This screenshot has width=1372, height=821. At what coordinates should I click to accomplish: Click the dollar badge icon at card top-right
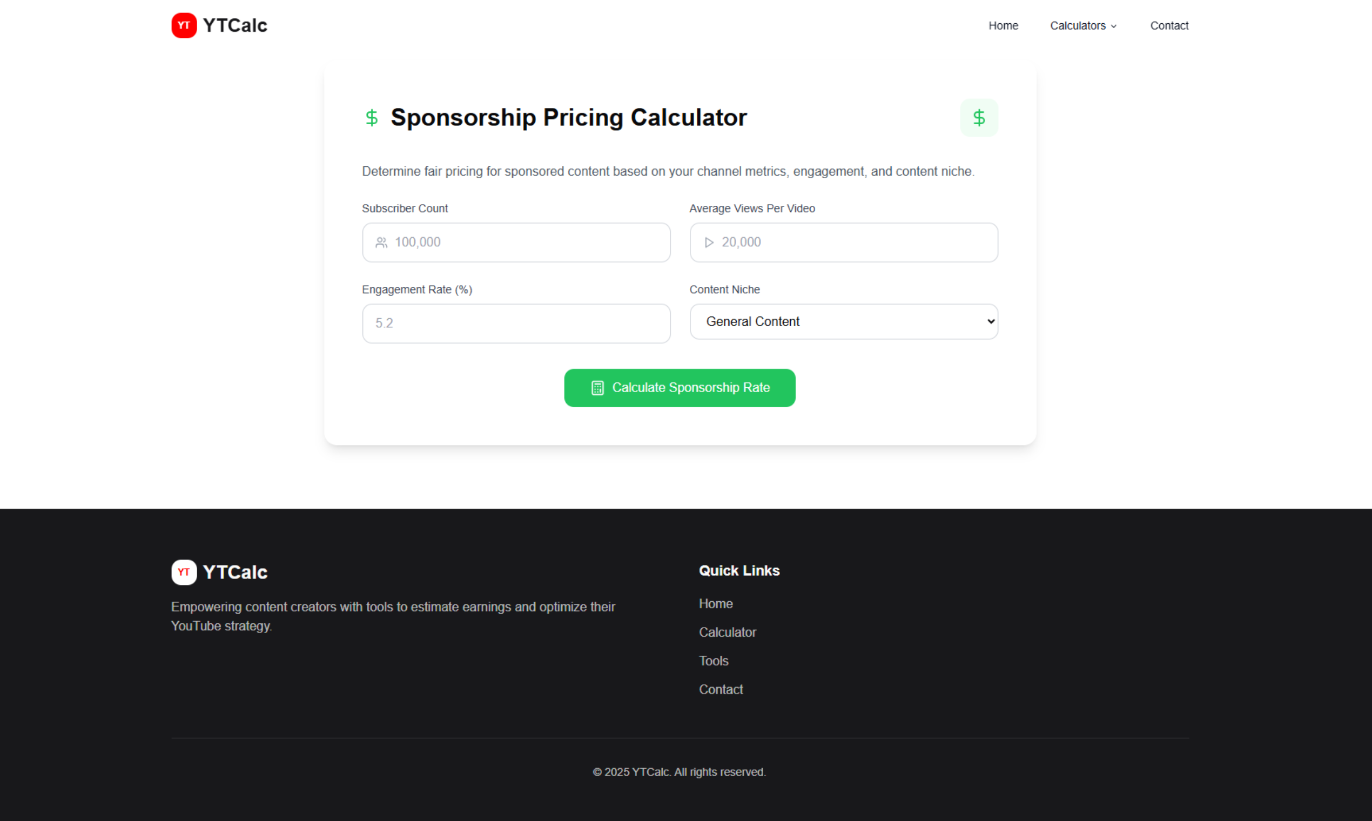coord(979,118)
